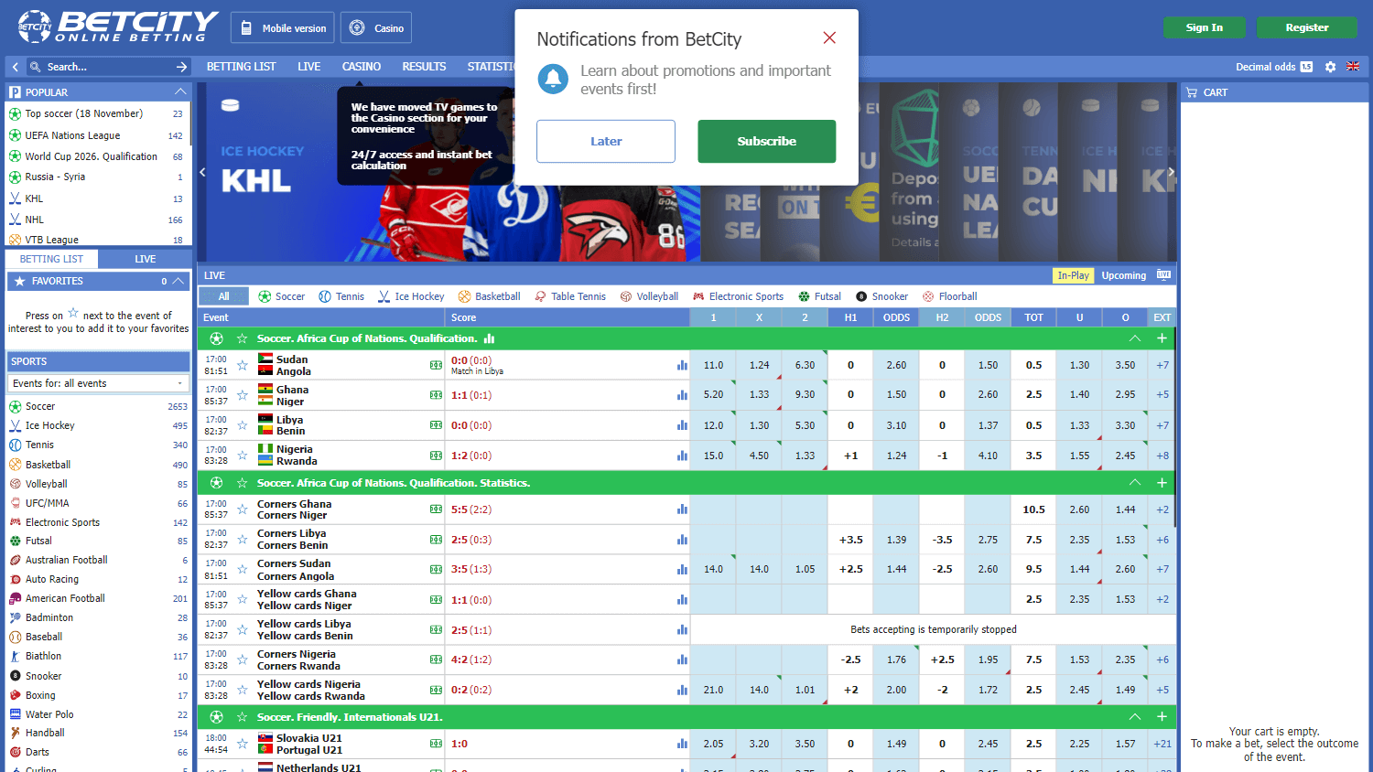Select the All live filter

[223, 296]
